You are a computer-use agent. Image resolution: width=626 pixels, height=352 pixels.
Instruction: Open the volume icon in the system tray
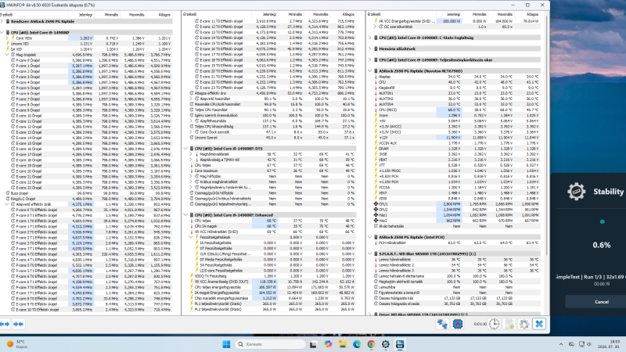click(589, 344)
